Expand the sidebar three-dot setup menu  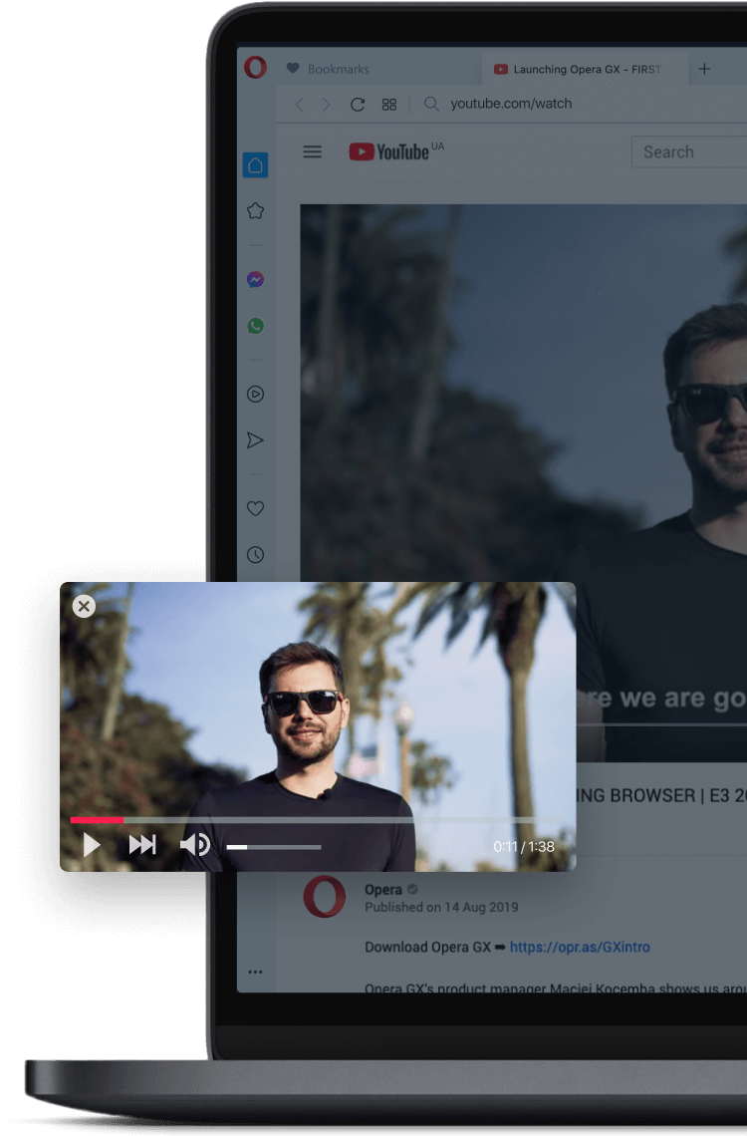pyautogui.click(x=255, y=972)
